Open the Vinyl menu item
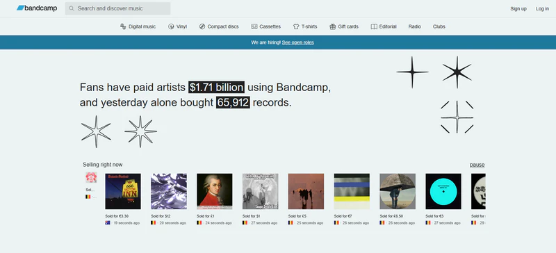Screen dimensions: 556x253 pyautogui.click(x=177, y=26)
